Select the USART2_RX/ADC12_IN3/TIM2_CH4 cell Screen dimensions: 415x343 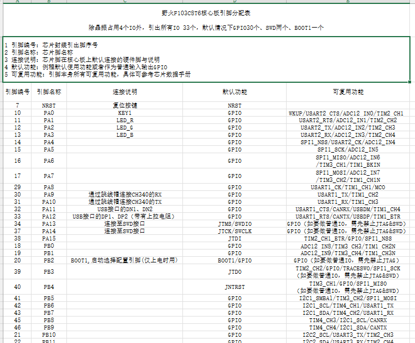[x=348, y=135]
